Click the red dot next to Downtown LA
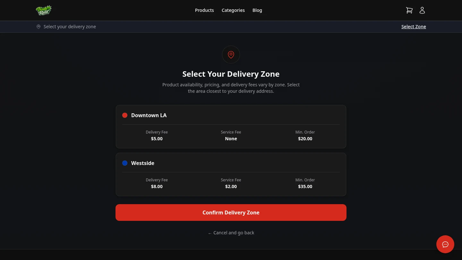Image resolution: width=462 pixels, height=260 pixels. coord(125,115)
